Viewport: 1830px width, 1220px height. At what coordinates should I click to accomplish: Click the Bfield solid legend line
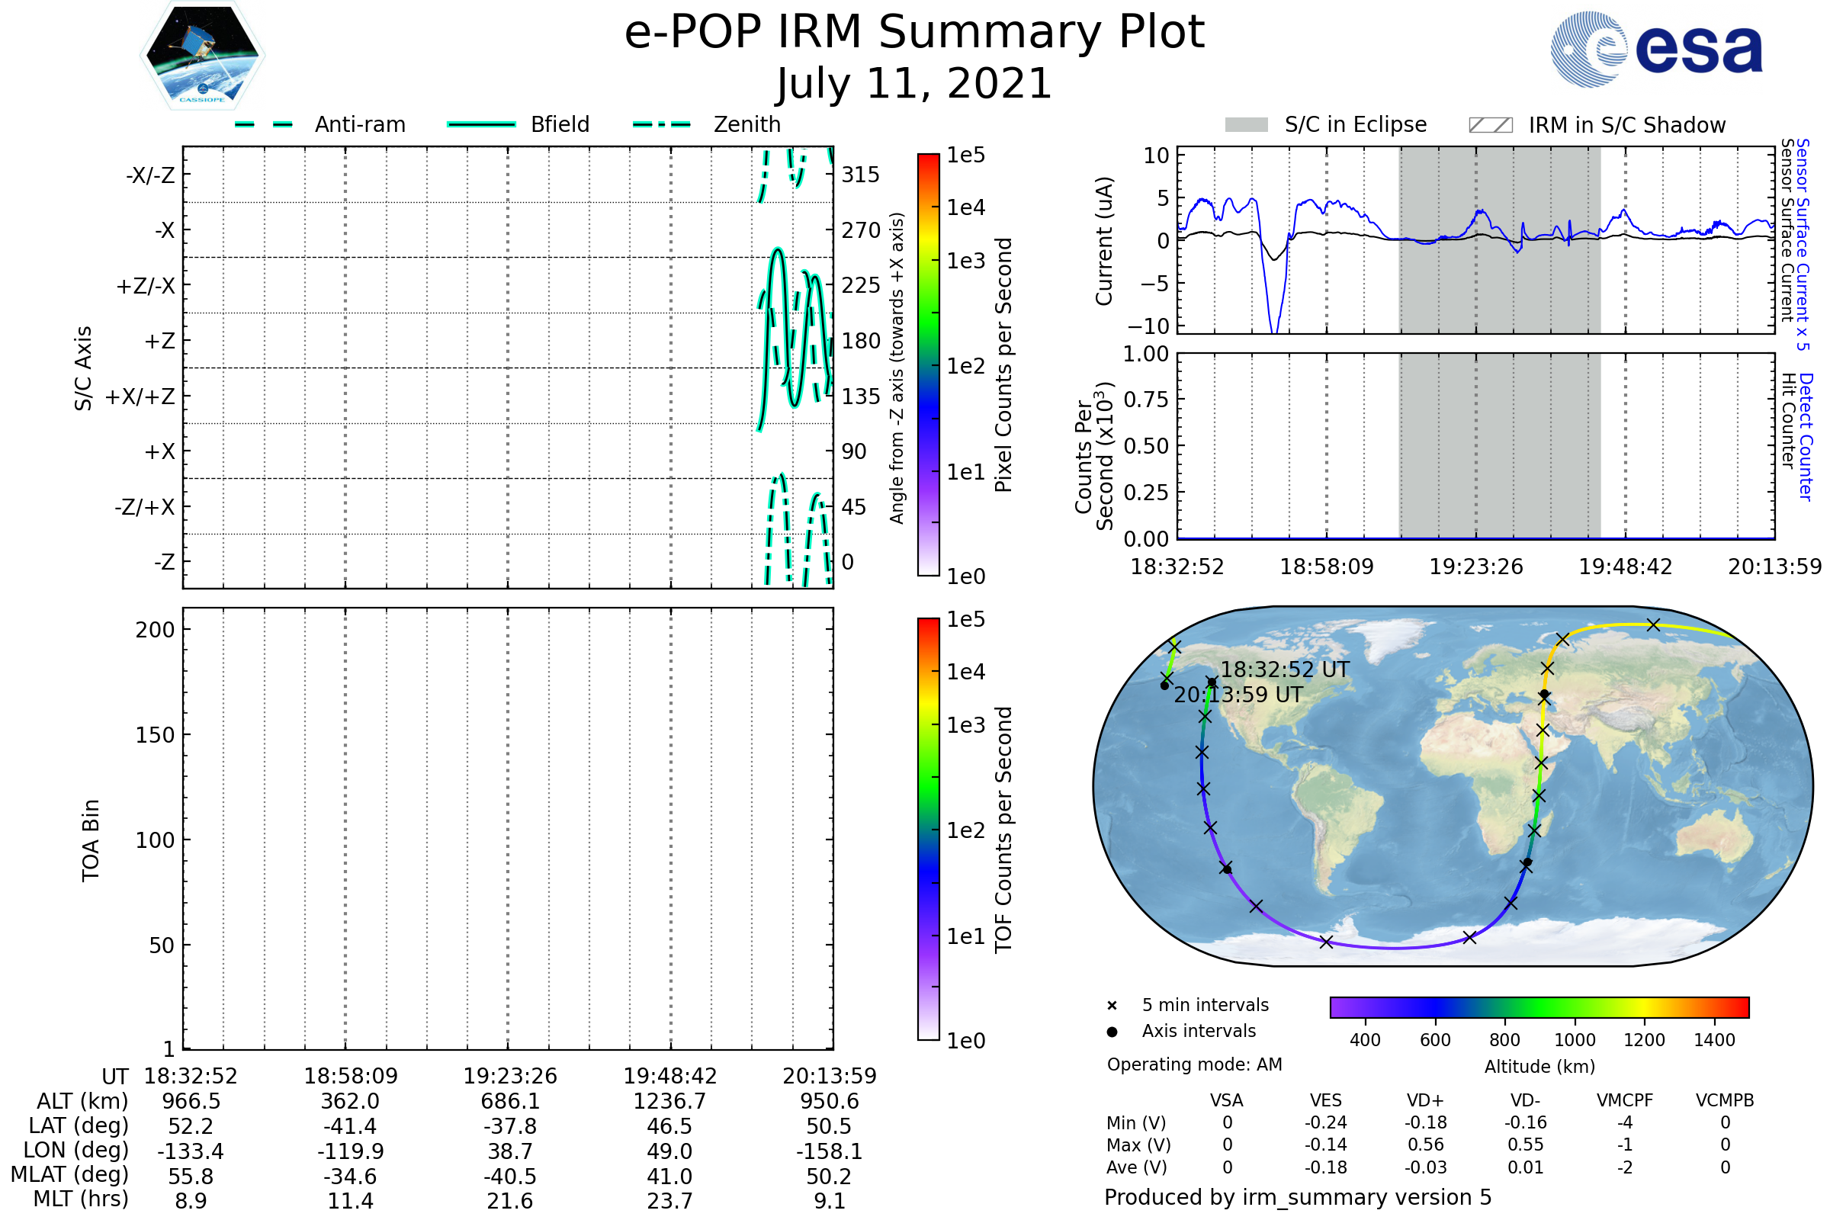(x=481, y=124)
